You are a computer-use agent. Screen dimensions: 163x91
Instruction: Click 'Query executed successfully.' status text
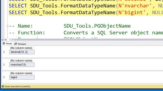(x=18, y=86)
